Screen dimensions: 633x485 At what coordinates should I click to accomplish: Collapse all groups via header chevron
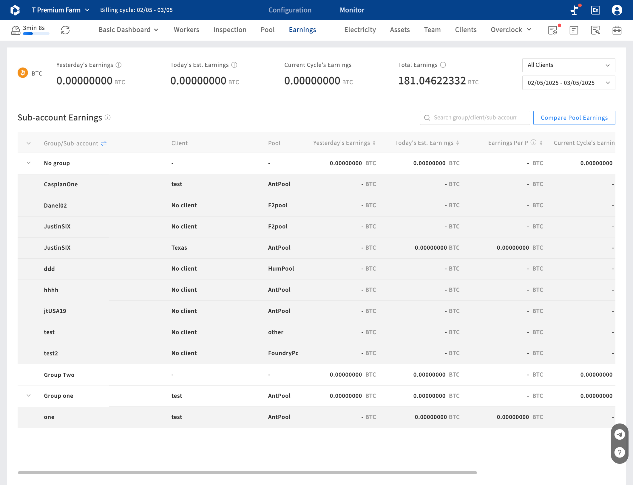point(29,143)
